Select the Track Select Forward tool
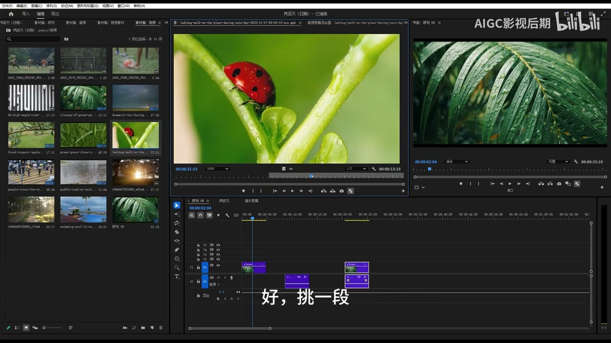 point(177,214)
